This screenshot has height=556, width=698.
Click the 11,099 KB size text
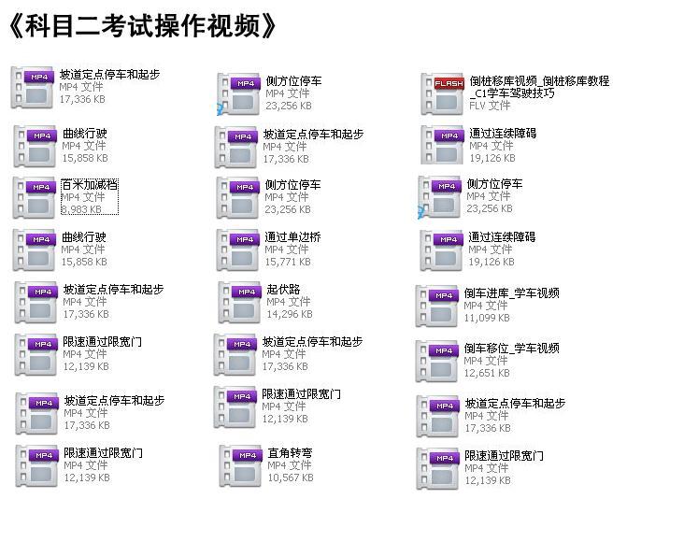[x=487, y=318]
